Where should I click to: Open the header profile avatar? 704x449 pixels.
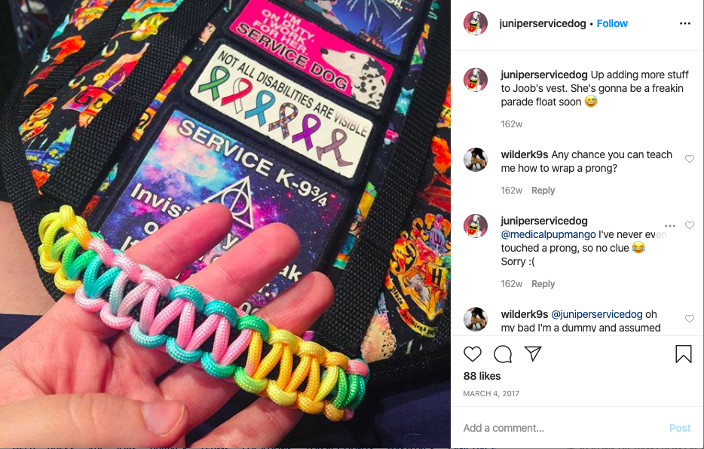click(476, 23)
